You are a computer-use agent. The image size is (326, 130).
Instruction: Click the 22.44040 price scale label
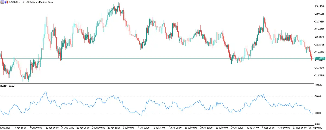tap(320, 37)
